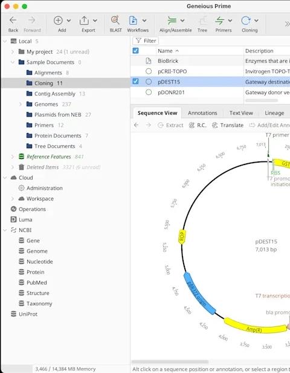Click the Filter button

(x=146, y=41)
